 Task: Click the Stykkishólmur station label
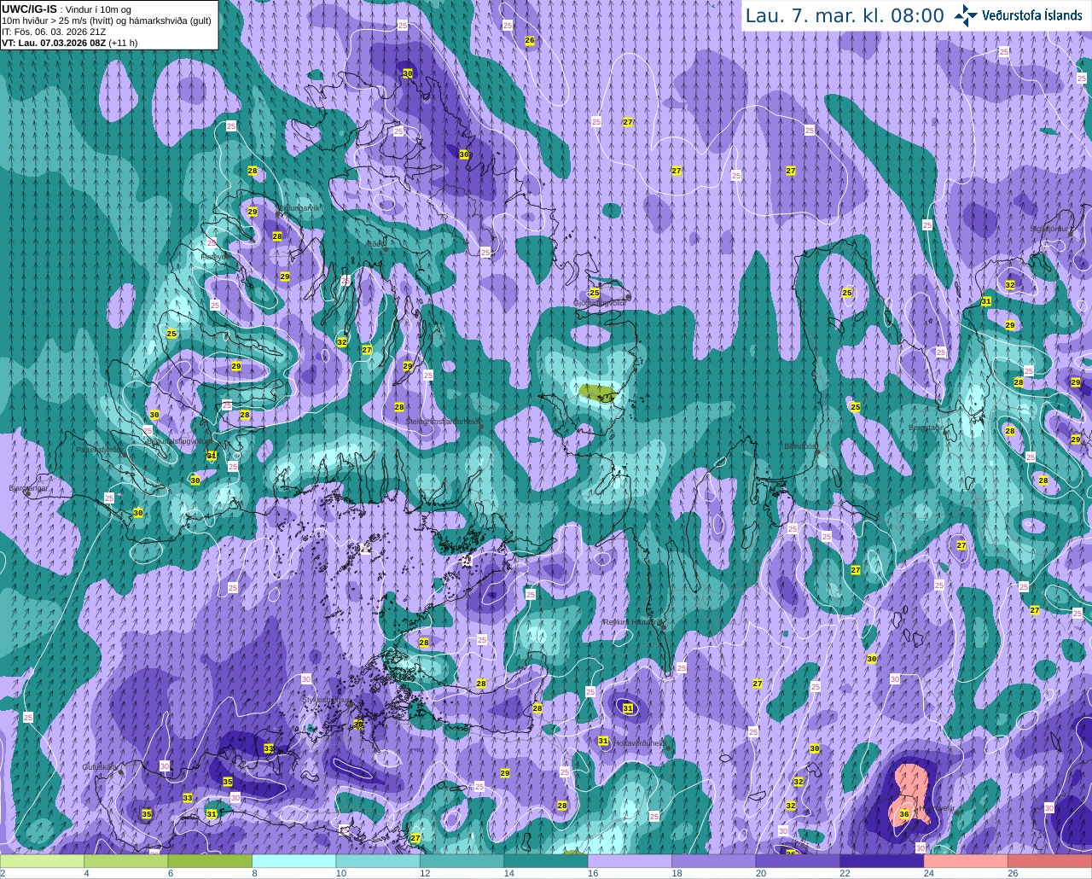[x=327, y=699]
